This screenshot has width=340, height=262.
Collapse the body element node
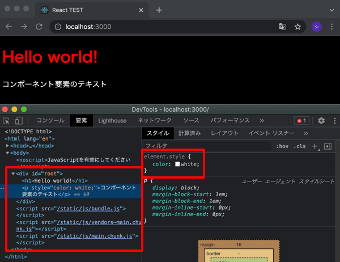click(x=7, y=153)
